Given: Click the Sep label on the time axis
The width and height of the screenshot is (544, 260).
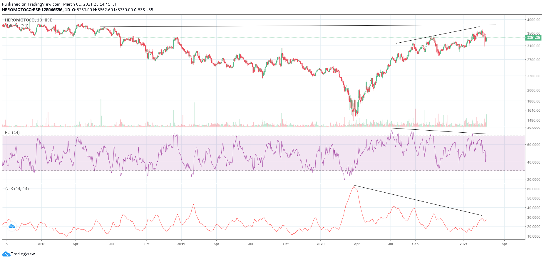Looking at the screenshot, I should pyautogui.click(x=415, y=244).
